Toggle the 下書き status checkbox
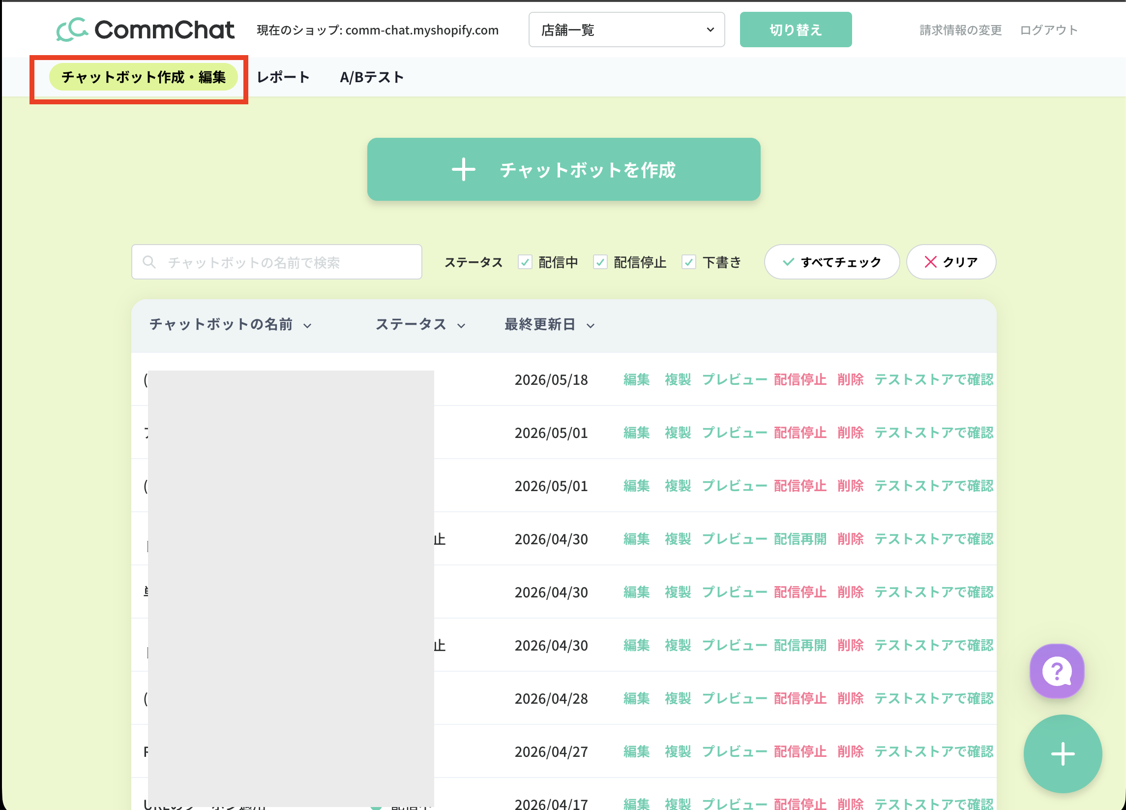 tap(688, 262)
